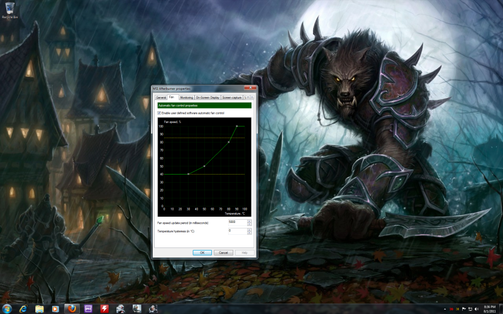Image resolution: width=503 pixels, height=314 pixels.
Task: Click the yellow temperature tray number
Action: pyautogui.click(x=458, y=309)
